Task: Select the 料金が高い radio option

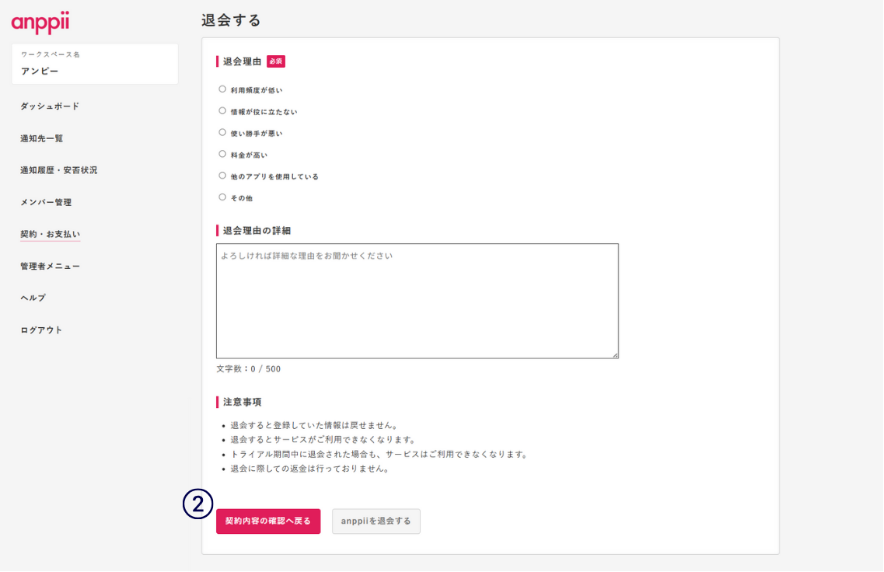Action: click(222, 154)
